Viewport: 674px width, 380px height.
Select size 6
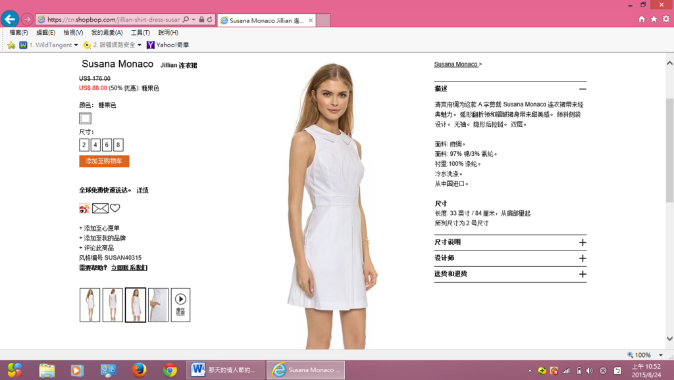[x=107, y=145]
